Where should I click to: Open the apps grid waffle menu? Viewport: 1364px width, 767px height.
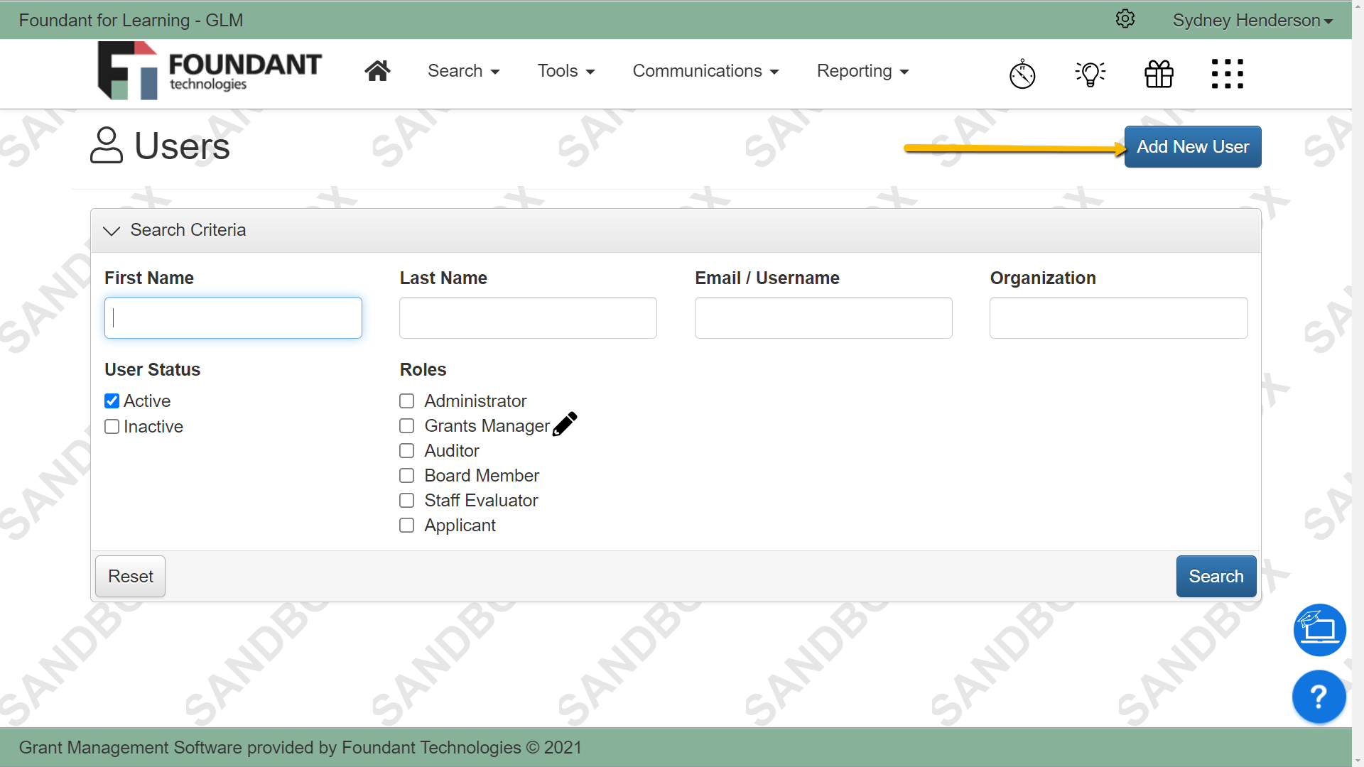click(x=1228, y=73)
